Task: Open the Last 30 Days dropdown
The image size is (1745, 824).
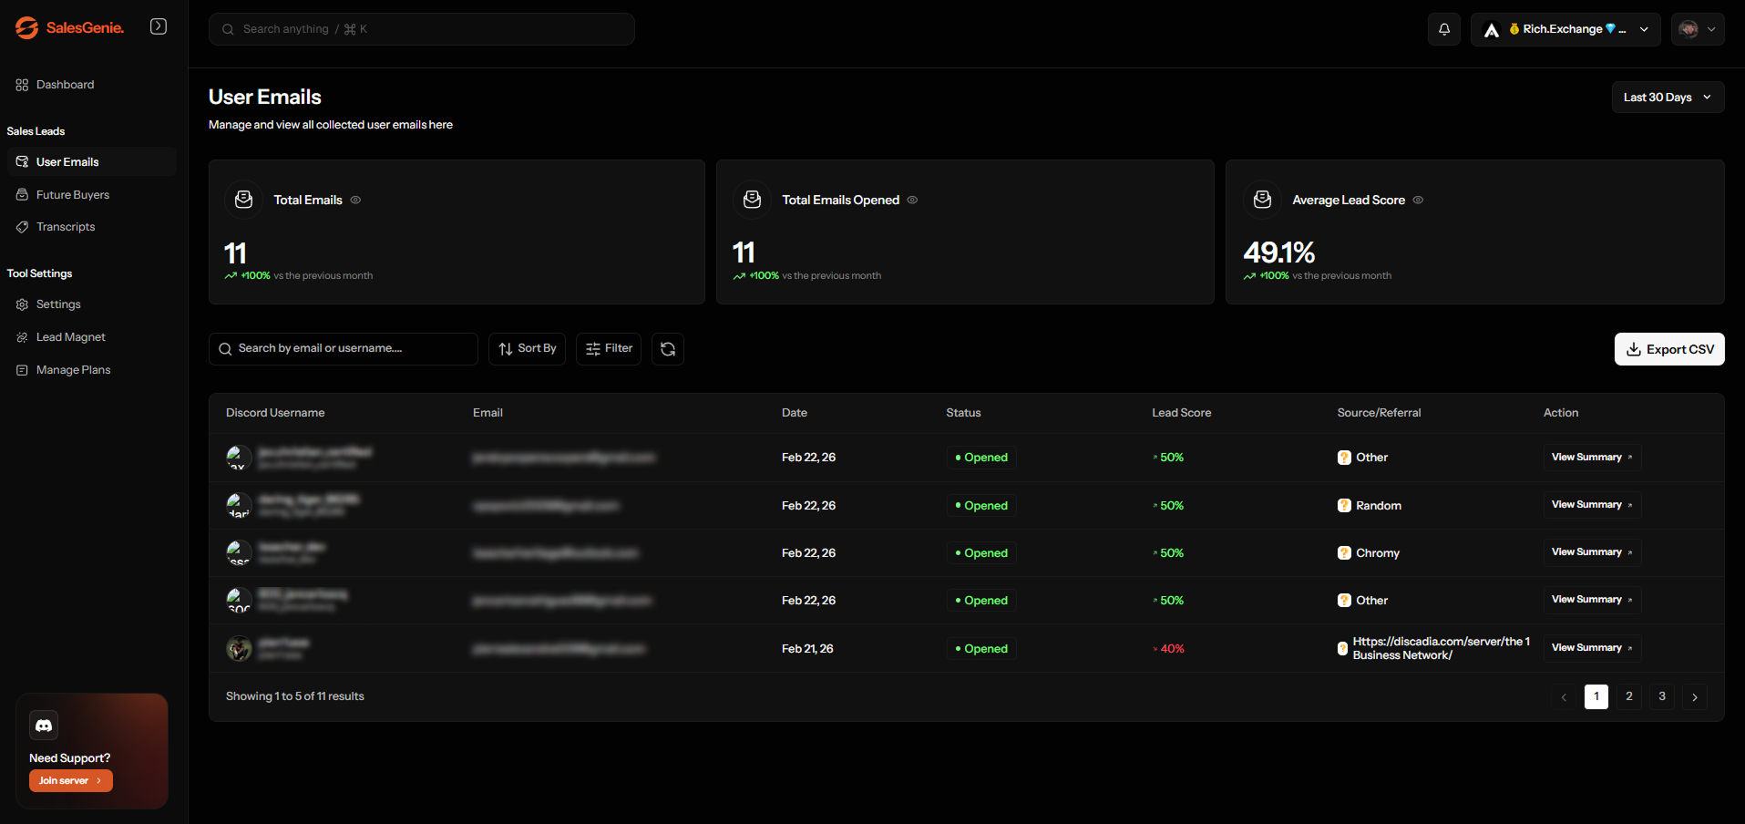Action: point(1667,97)
